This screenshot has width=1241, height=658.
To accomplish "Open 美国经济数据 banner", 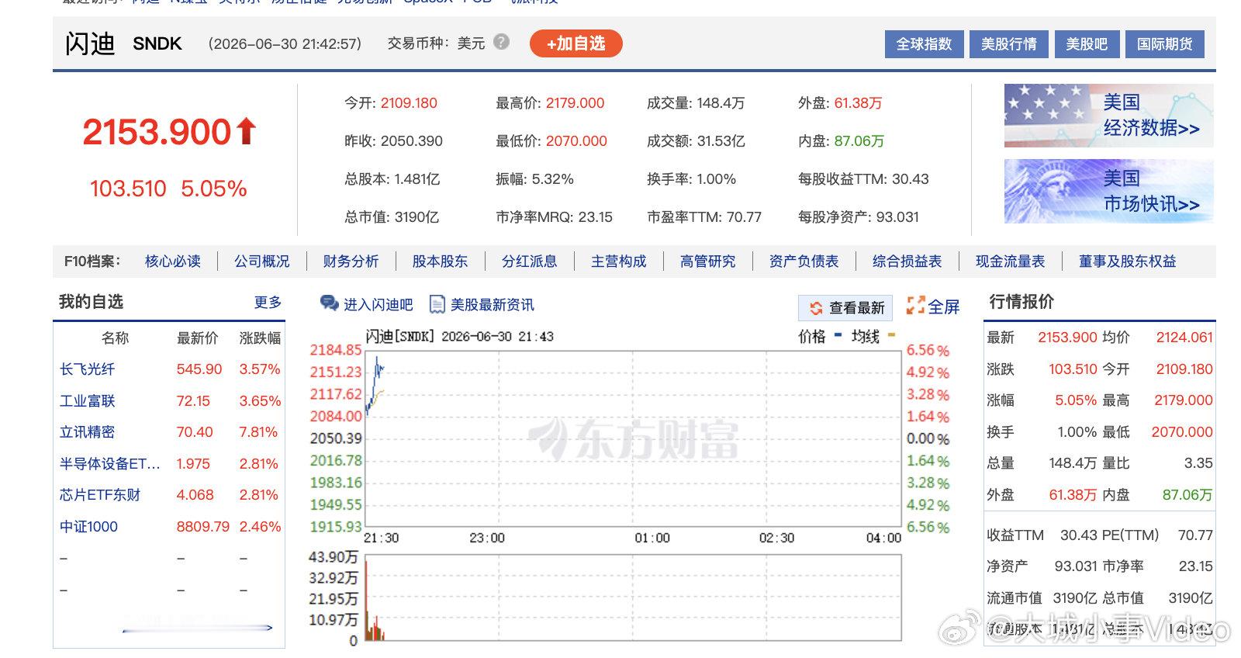I will coord(1108,116).
